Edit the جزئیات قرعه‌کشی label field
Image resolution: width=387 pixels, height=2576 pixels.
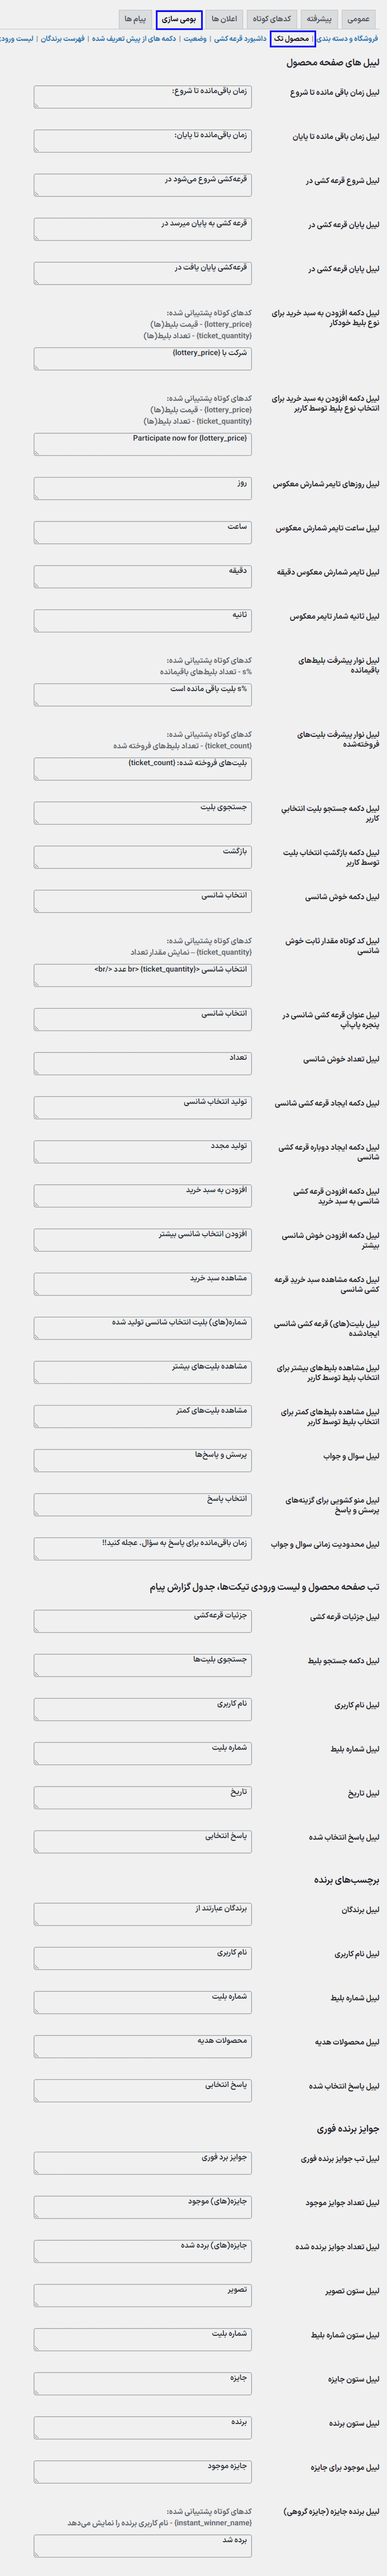point(142,1620)
